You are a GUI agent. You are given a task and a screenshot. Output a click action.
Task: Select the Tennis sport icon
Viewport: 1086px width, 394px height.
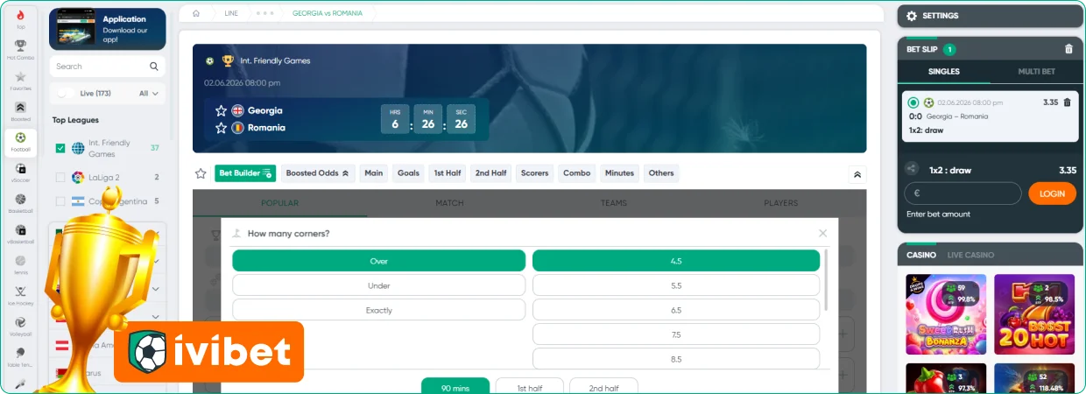coord(20,260)
